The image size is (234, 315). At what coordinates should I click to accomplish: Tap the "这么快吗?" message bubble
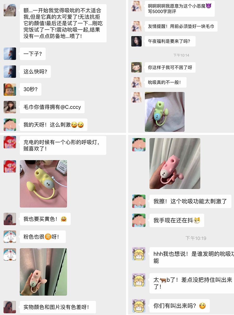tap(35, 72)
